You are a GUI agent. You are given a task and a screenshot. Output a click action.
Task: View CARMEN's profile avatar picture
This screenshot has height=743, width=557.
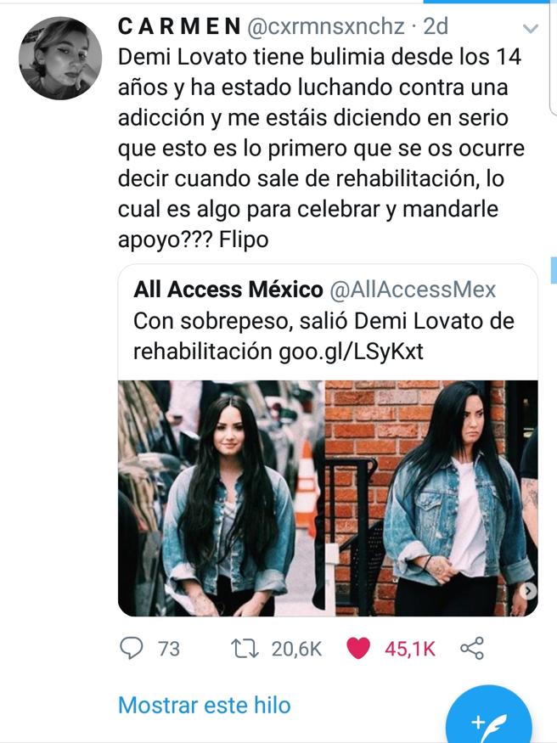coord(60,58)
